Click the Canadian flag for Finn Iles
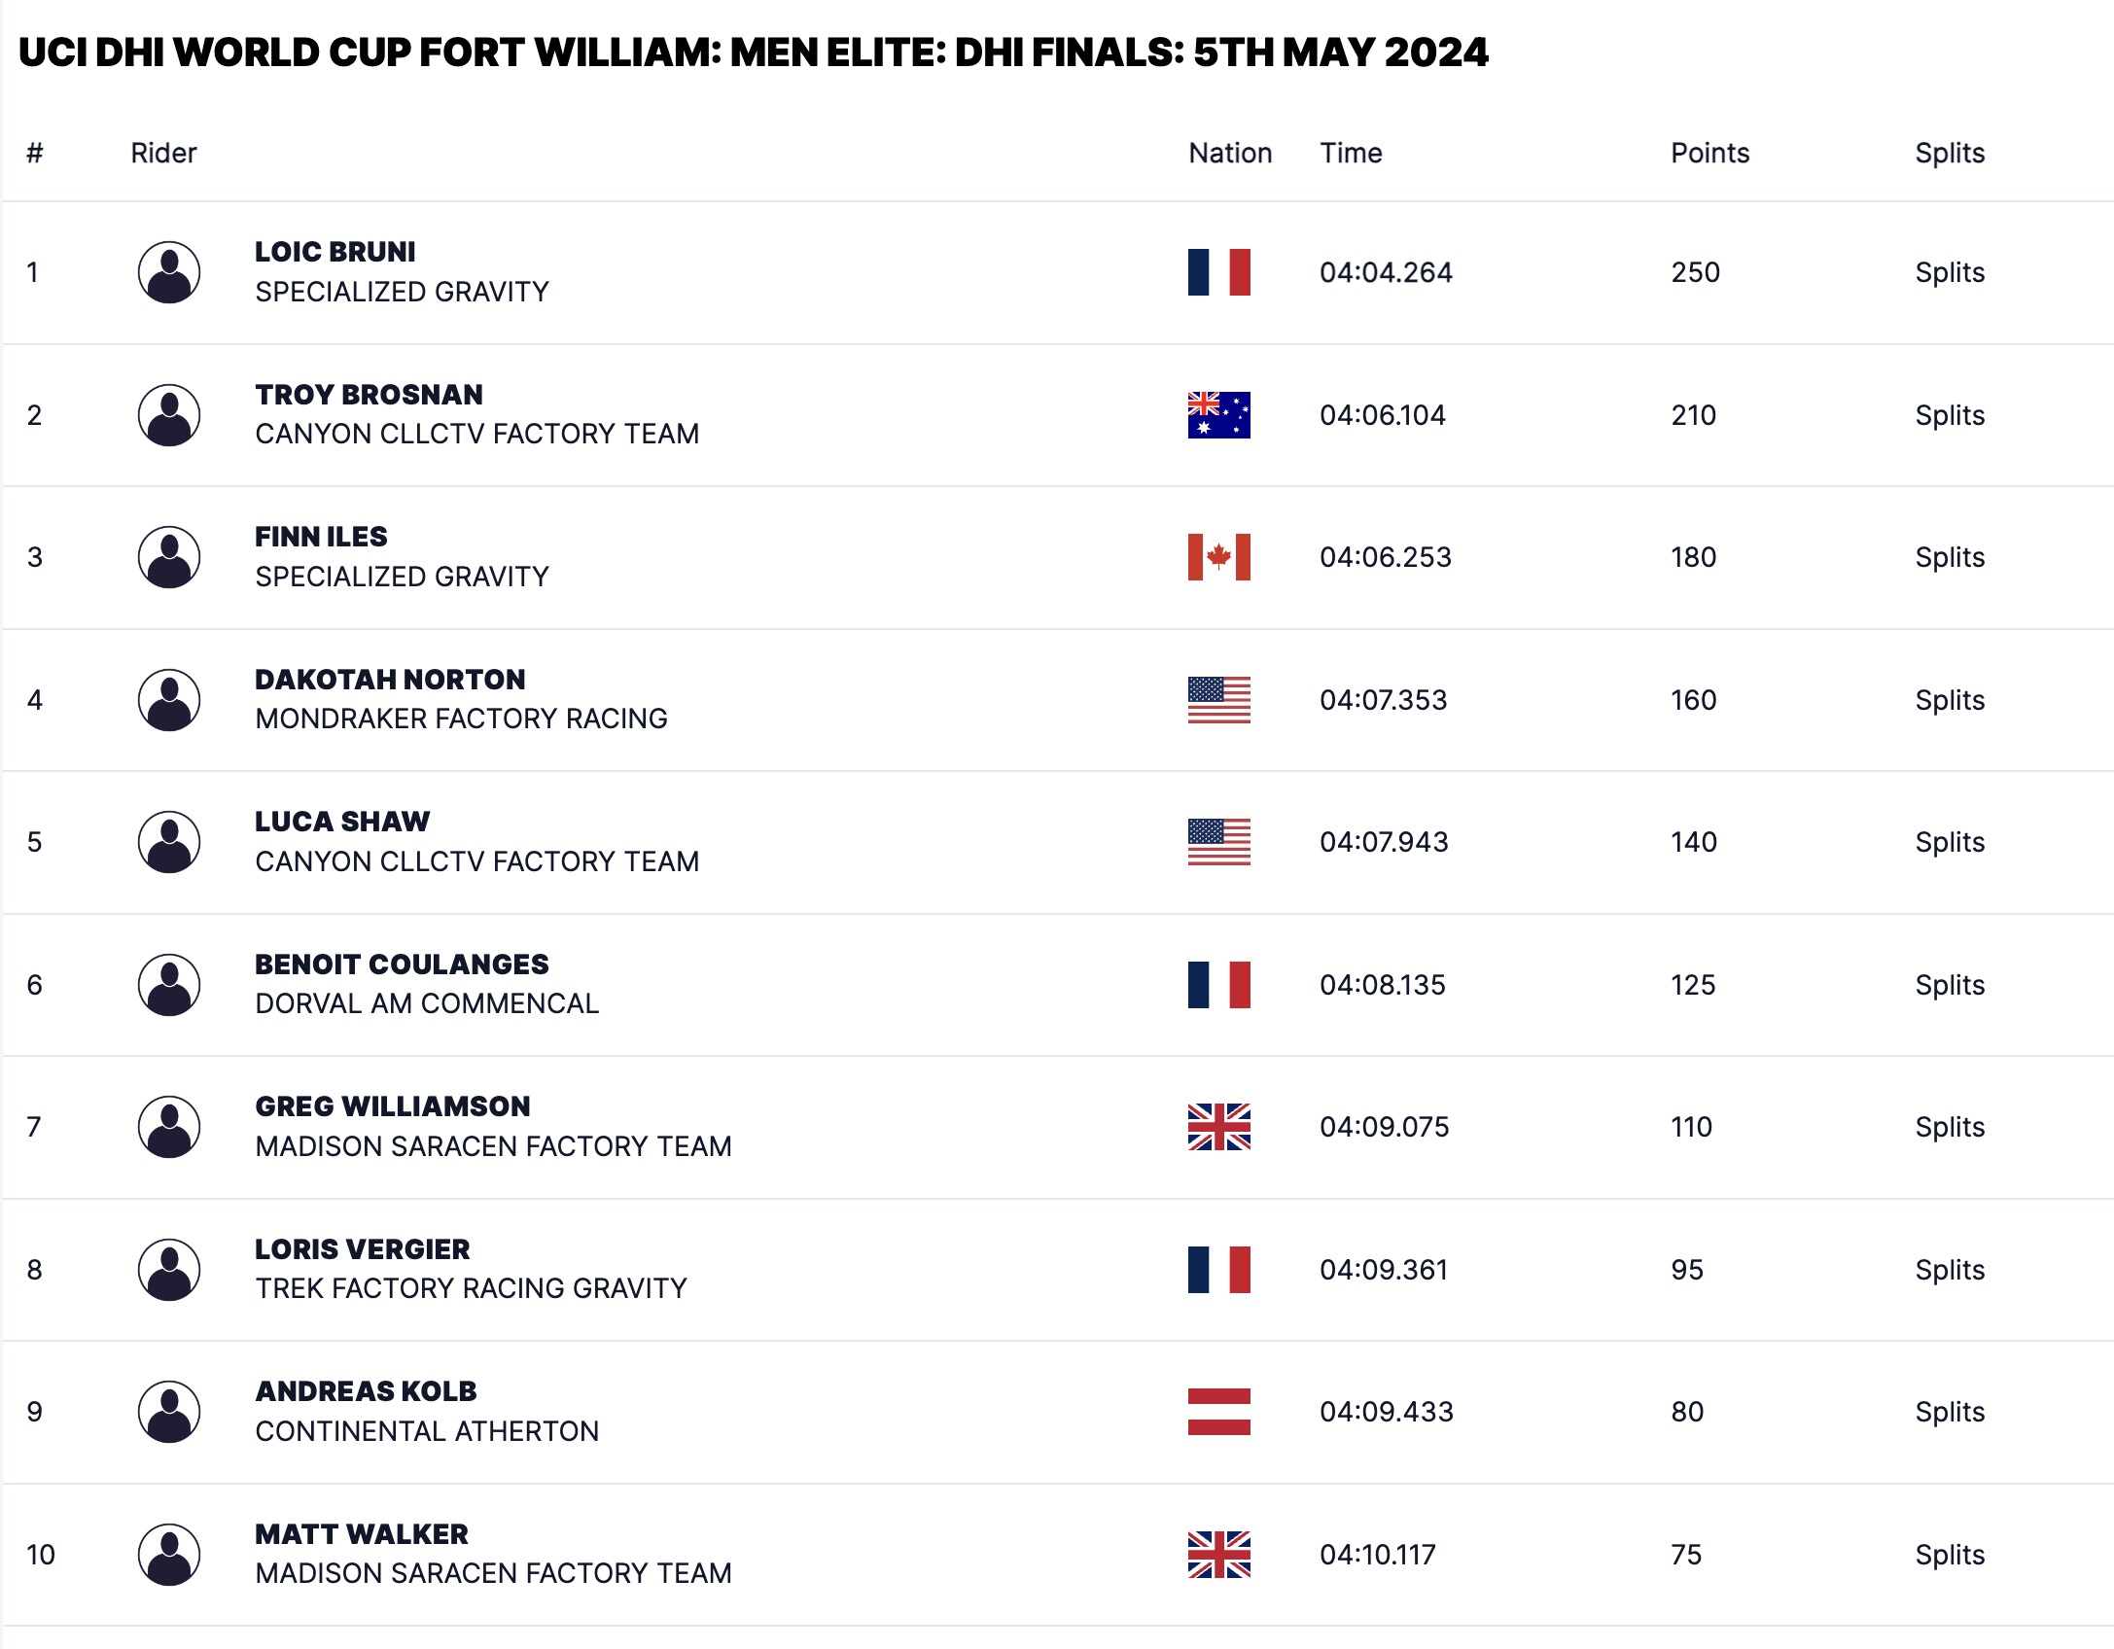2114x1649 pixels. pyautogui.click(x=1218, y=557)
